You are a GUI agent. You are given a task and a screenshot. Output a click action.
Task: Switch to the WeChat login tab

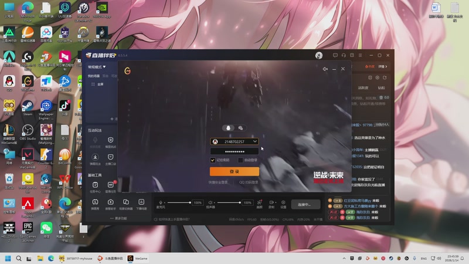240,128
